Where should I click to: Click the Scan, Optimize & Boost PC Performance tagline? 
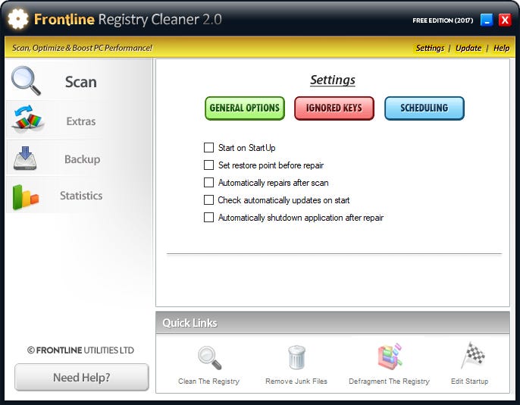point(82,48)
